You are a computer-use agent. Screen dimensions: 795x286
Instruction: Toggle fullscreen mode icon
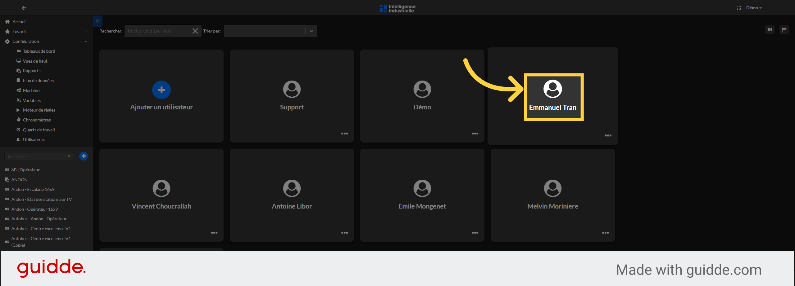click(738, 8)
